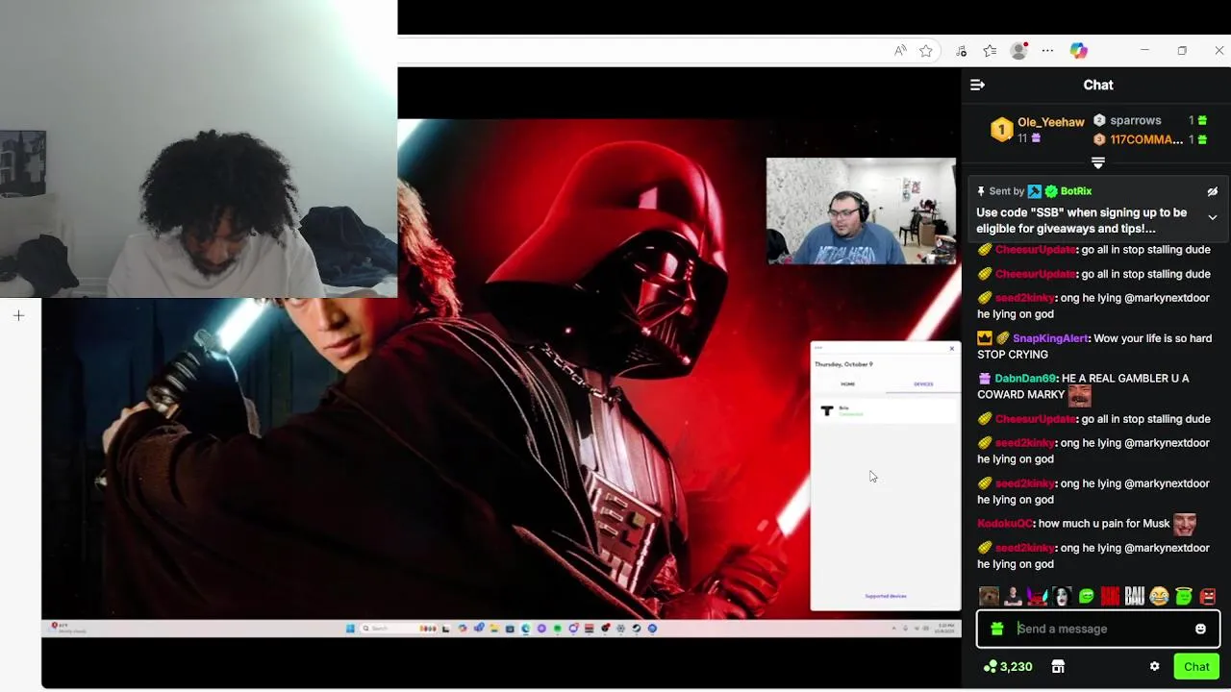Open the three-dot menu in the device popup
The height and width of the screenshot is (692, 1231).
tap(818, 348)
